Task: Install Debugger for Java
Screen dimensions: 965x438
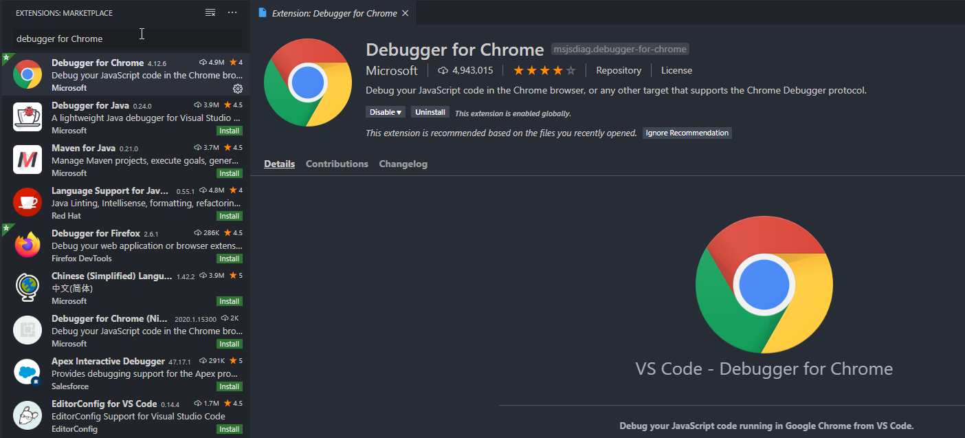Action: [x=230, y=131]
